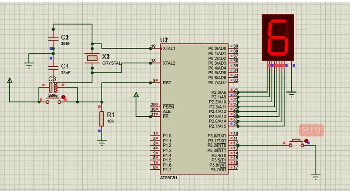The height and width of the screenshot is (191, 350).
Task: Click the P0.0/AD0 pin label
Action: click(x=217, y=49)
